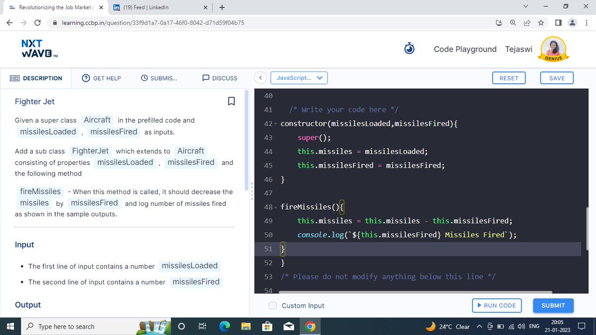The height and width of the screenshot is (335, 596).
Task: Open Microsoft Store from the taskbar
Action: pyautogui.click(x=267, y=326)
